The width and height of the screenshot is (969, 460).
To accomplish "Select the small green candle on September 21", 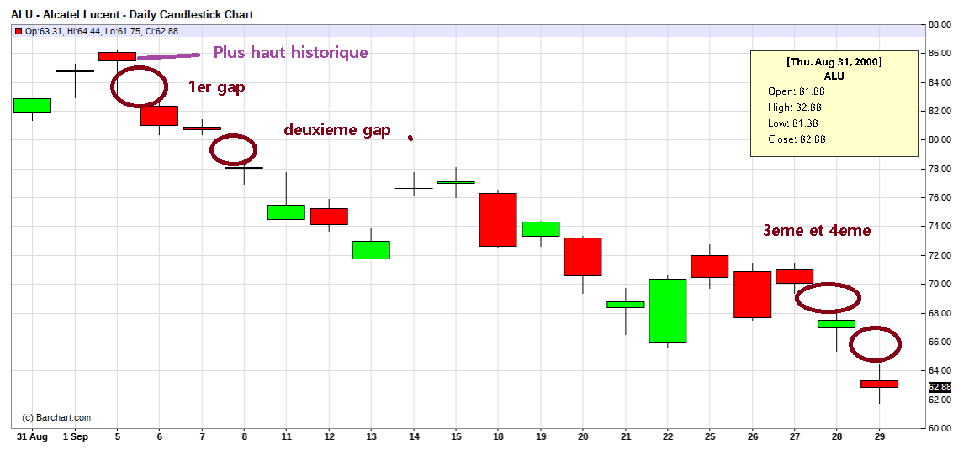I will 626,305.
